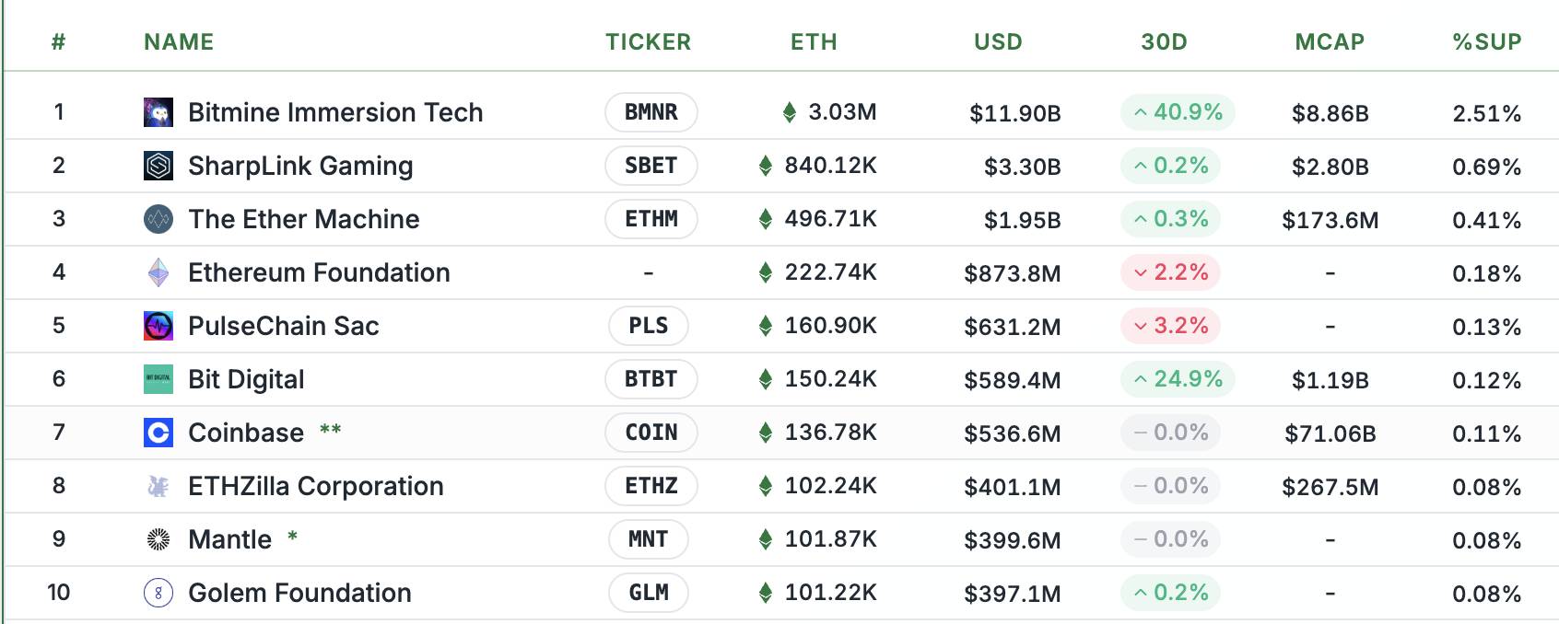Viewport: 1559px width, 624px height.
Task: Sort table by ETH column header
Action: 814,42
